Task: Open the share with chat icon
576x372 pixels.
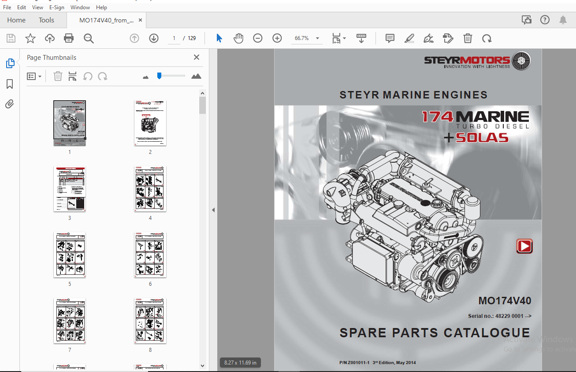Action: click(x=526, y=20)
